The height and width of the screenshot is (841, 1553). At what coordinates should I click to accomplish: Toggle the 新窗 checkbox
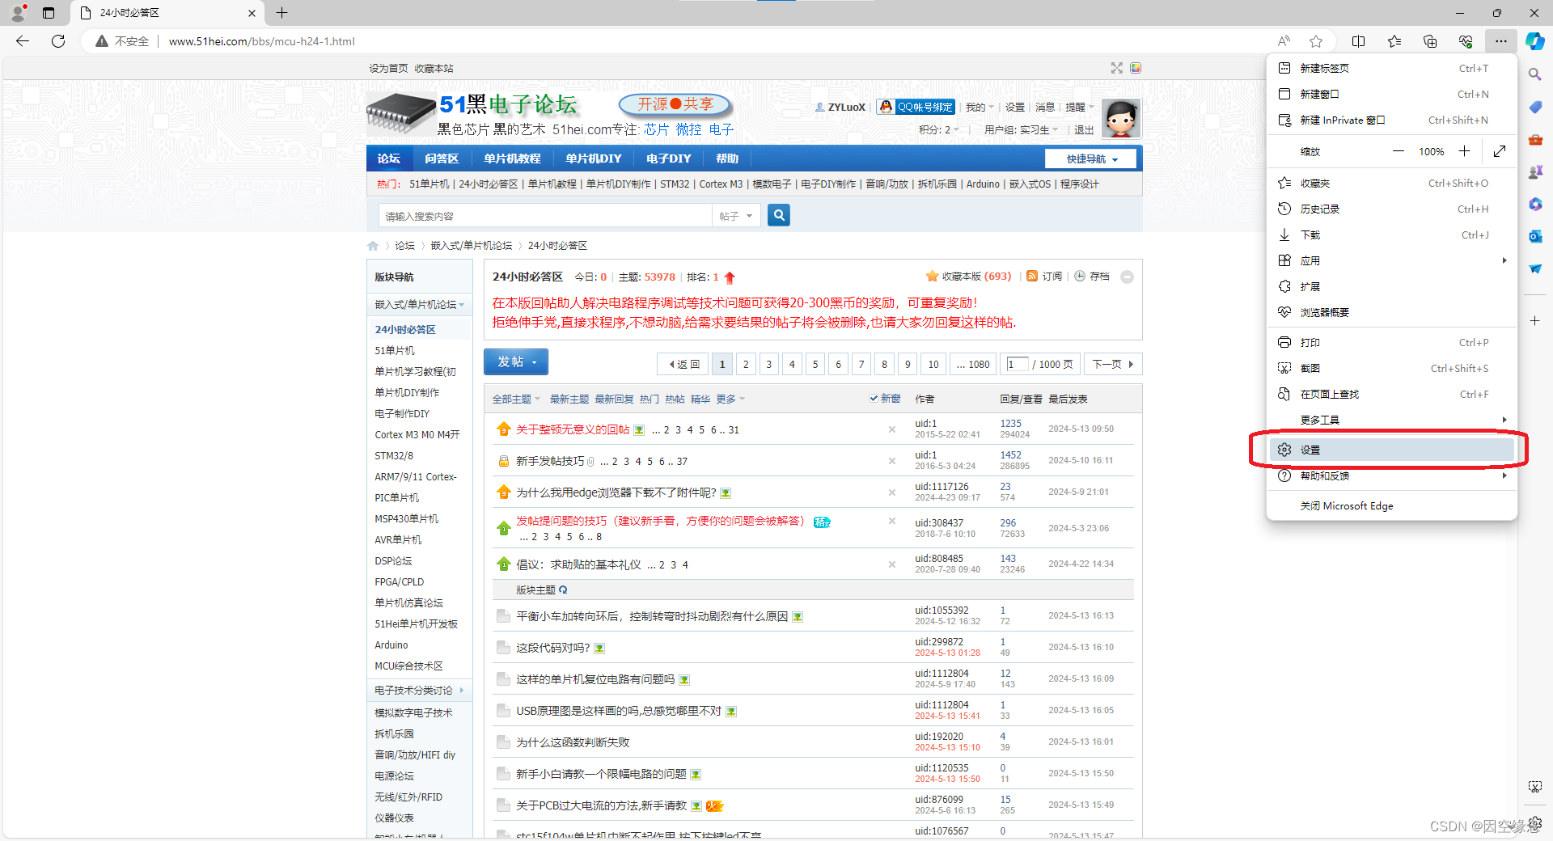874,399
